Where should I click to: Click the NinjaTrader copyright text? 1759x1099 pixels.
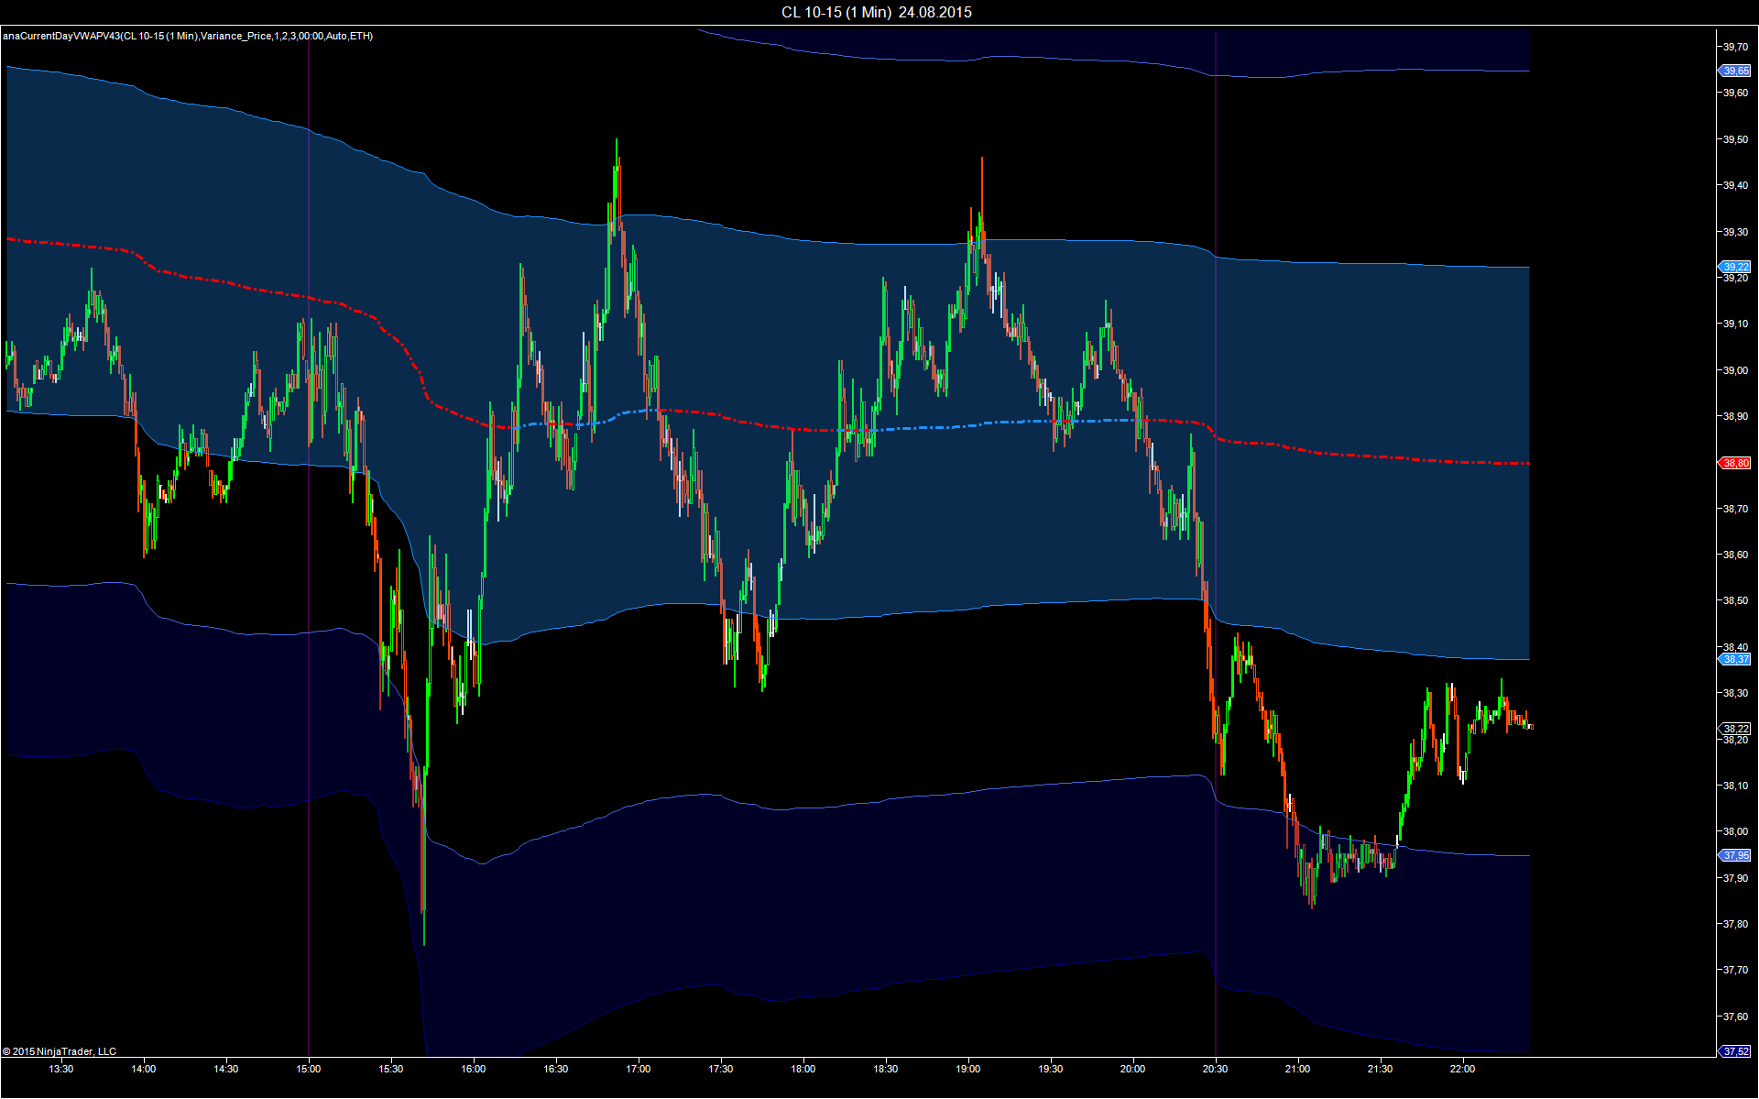60,1051
